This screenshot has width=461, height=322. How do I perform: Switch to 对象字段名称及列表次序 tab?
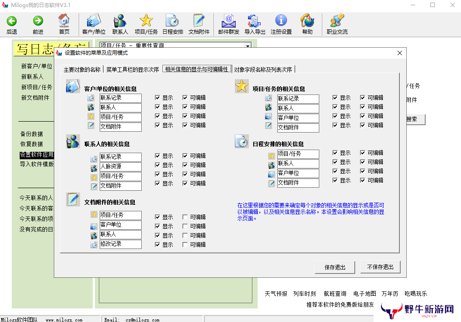[x=263, y=70]
